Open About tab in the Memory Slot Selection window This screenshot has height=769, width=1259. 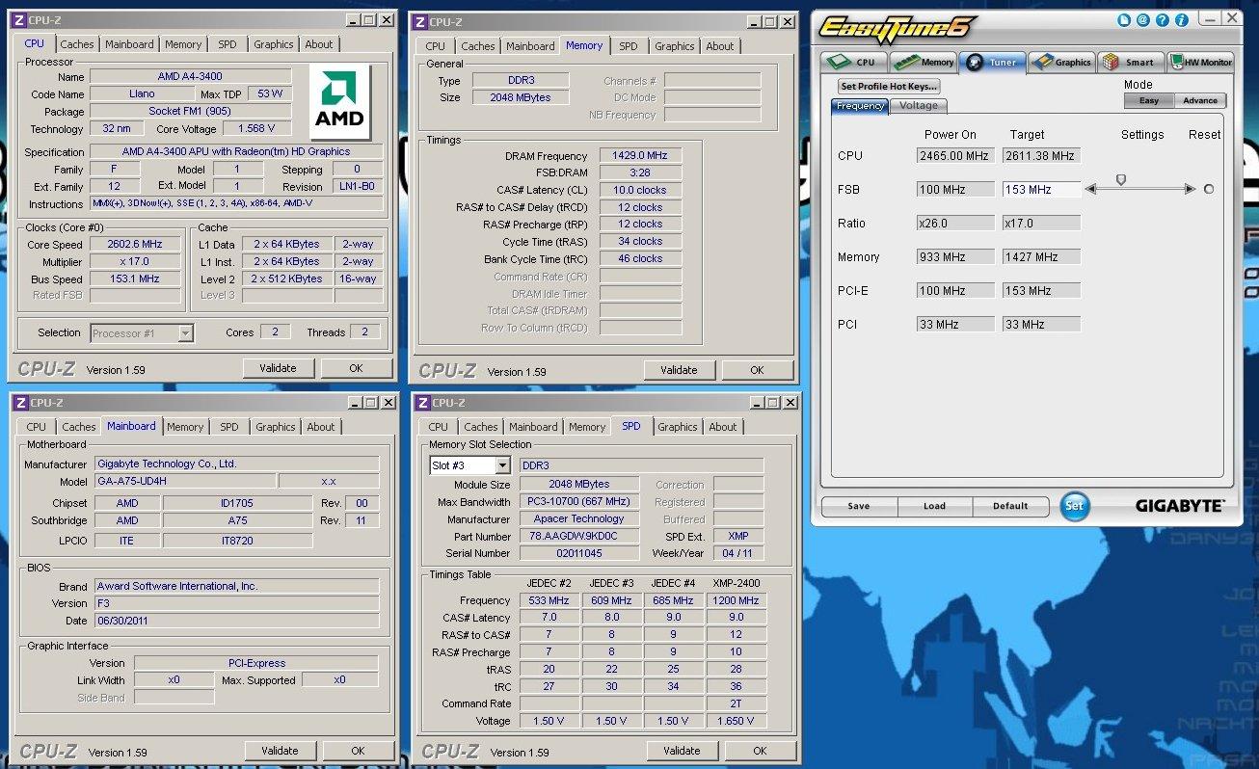coord(723,427)
